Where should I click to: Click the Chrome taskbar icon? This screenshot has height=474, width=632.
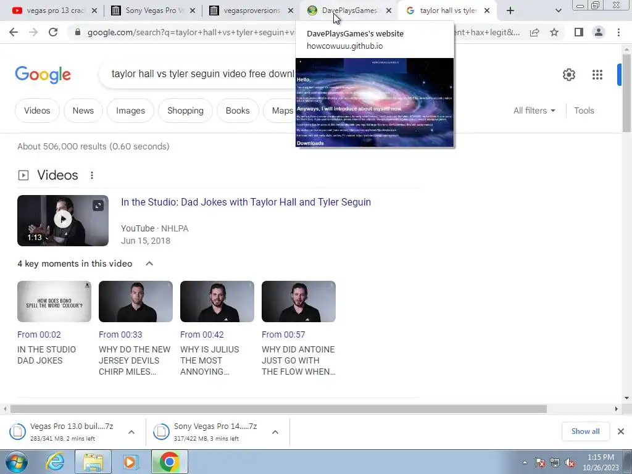[x=169, y=462]
